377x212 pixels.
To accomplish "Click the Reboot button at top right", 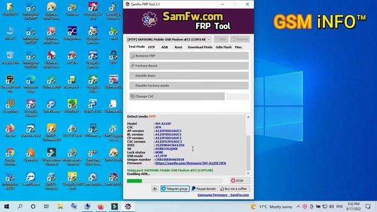I will coord(240,39).
